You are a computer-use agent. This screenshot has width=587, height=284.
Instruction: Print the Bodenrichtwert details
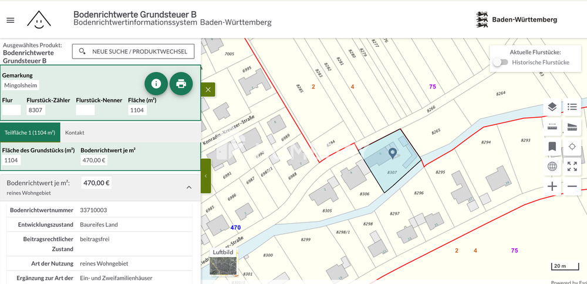181,84
